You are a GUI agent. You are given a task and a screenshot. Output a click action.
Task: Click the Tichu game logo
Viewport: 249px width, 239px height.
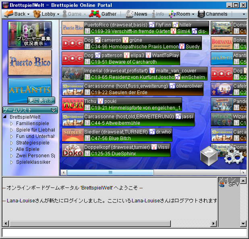[x=73, y=104]
